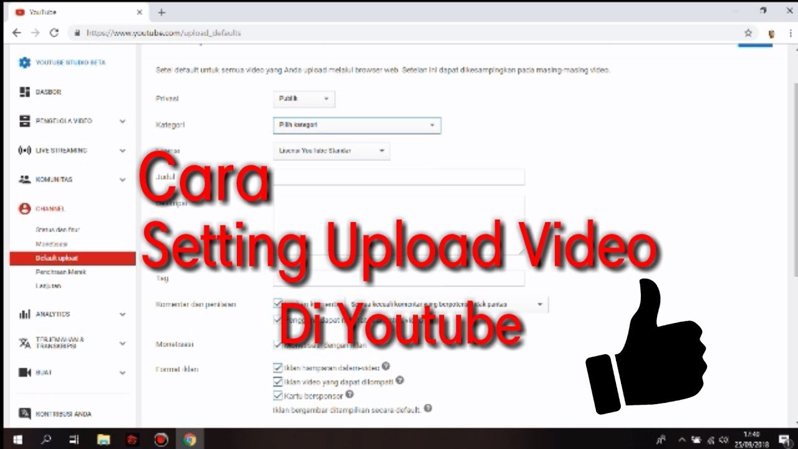Click the site lock icon in address bar
The height and width of the screenshot is (449, 798).
[77, 33]
